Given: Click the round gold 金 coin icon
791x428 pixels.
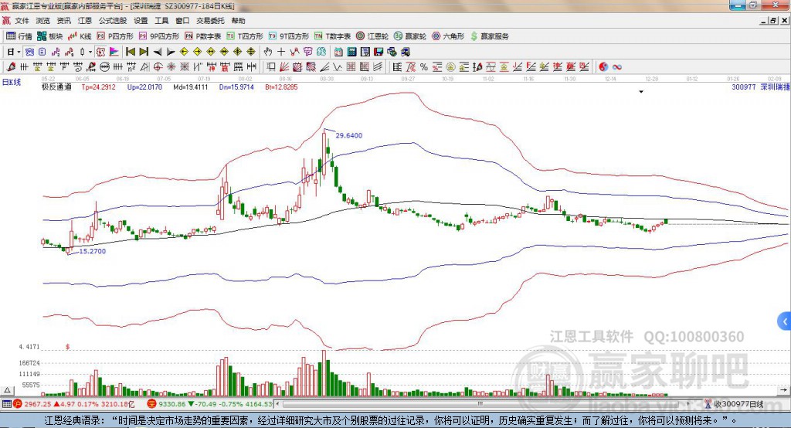Looking at the screenshot, I should (x=450, y=67).
